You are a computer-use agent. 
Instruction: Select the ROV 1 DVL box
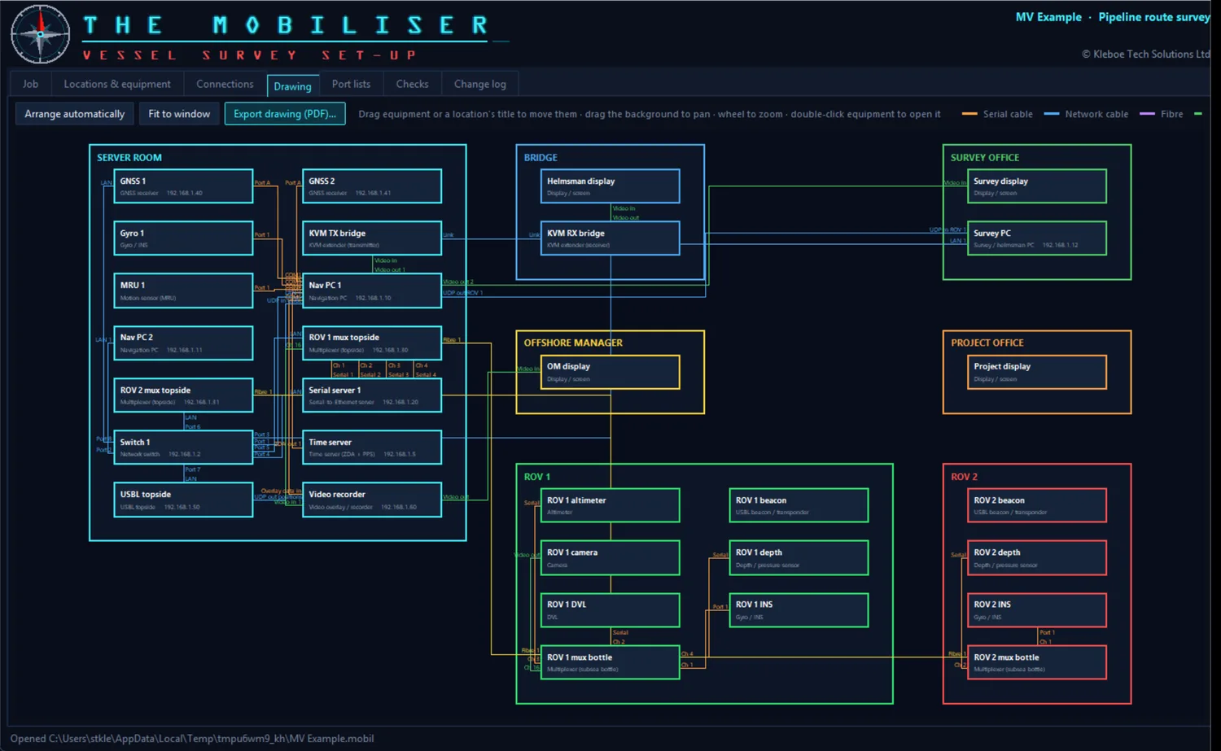pos(610,610)
